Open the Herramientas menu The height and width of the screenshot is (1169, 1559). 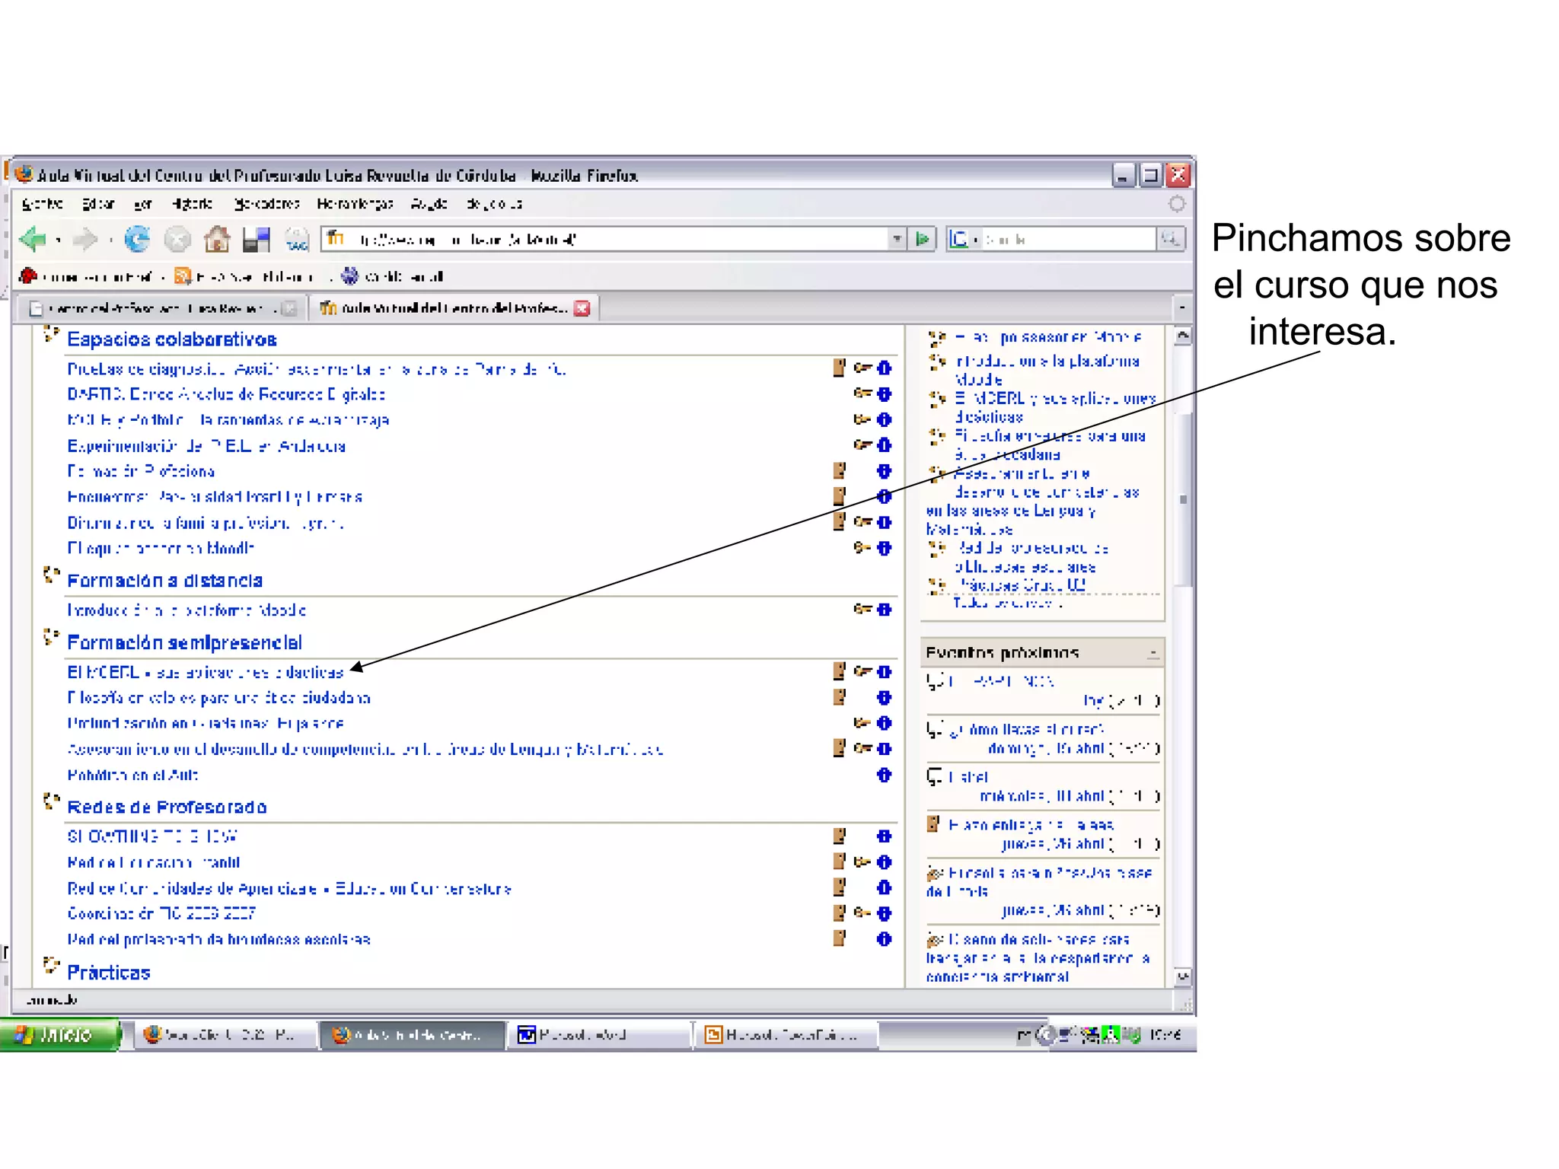point(355,204)
